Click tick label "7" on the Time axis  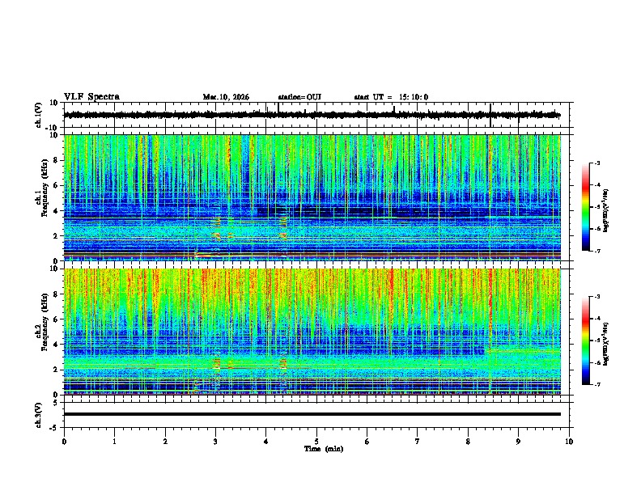point(418,442)
